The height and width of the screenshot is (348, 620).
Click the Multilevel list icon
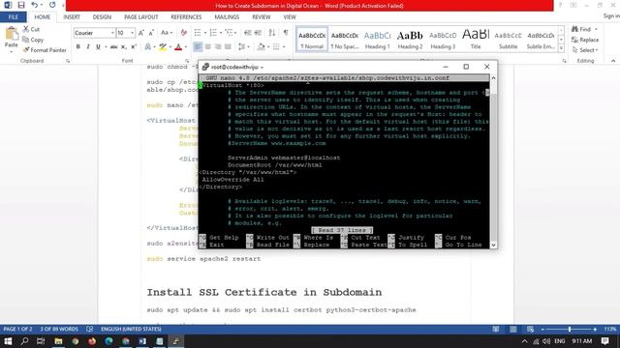pos(229,33)
